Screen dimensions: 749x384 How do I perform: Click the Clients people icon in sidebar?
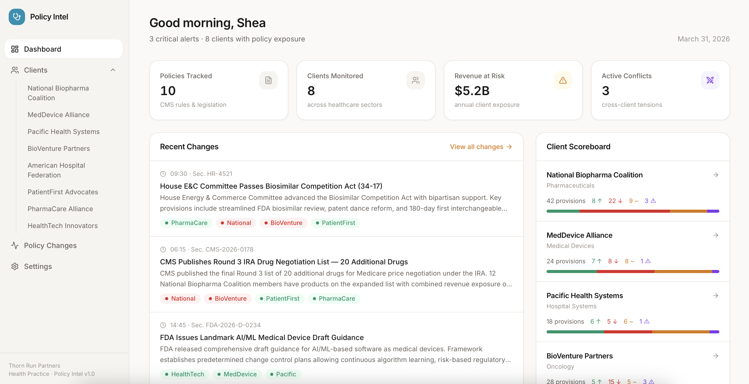(15, 70)
